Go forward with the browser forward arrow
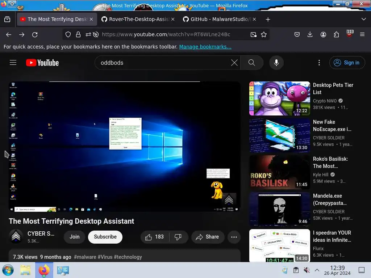The width and height of the screenshot is (371, 278). point(22,34)
